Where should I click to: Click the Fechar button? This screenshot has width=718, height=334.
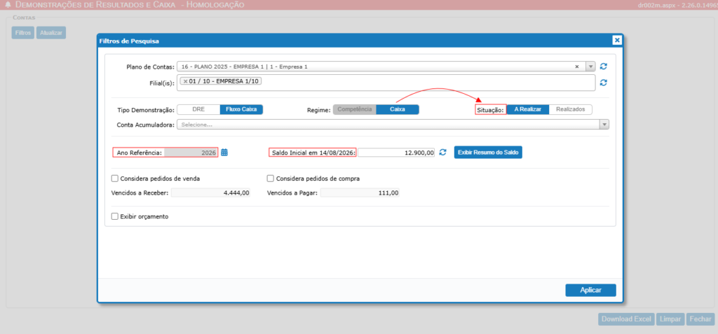[x=700, y=319]
